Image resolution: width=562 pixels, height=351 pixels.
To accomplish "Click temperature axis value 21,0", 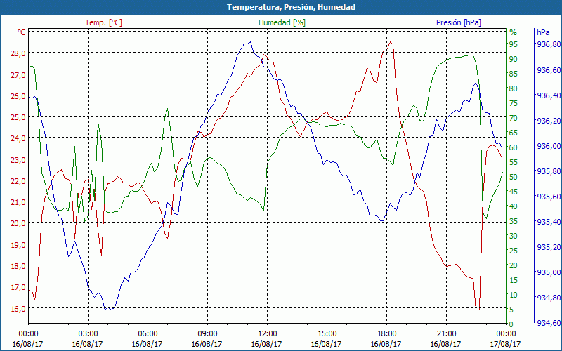I will 18,201.
